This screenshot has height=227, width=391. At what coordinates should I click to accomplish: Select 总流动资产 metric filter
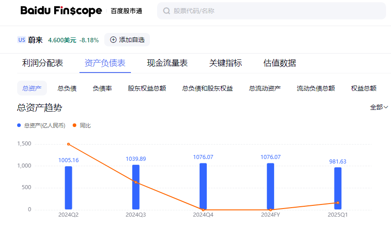[265, 88]
